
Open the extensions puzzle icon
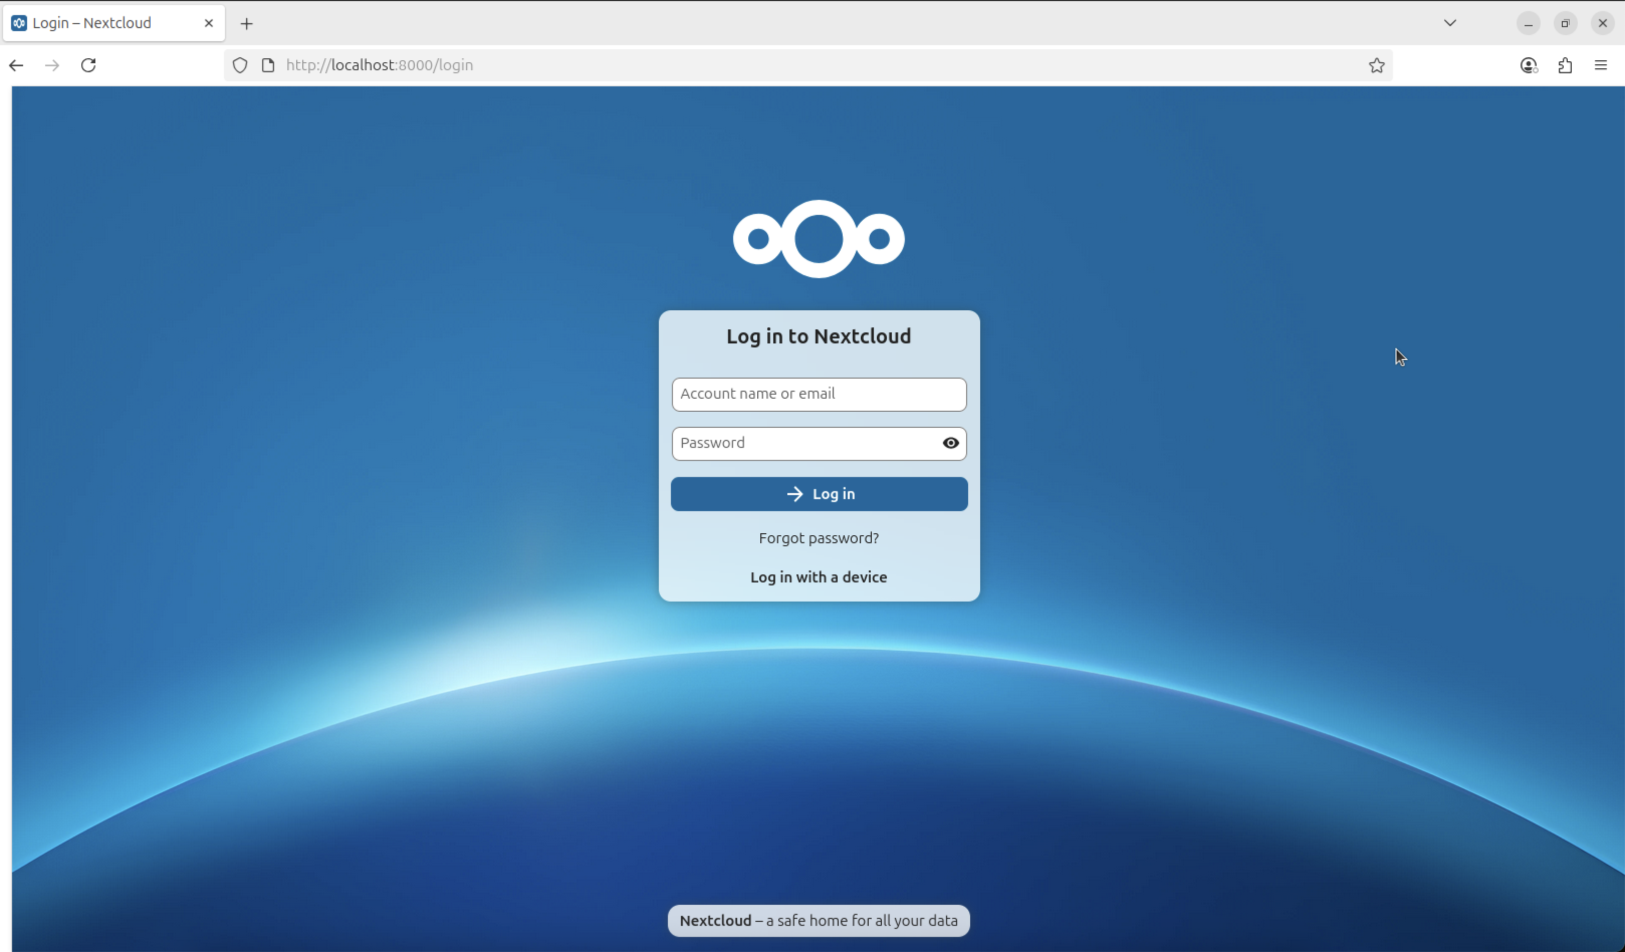(1565, 65)
